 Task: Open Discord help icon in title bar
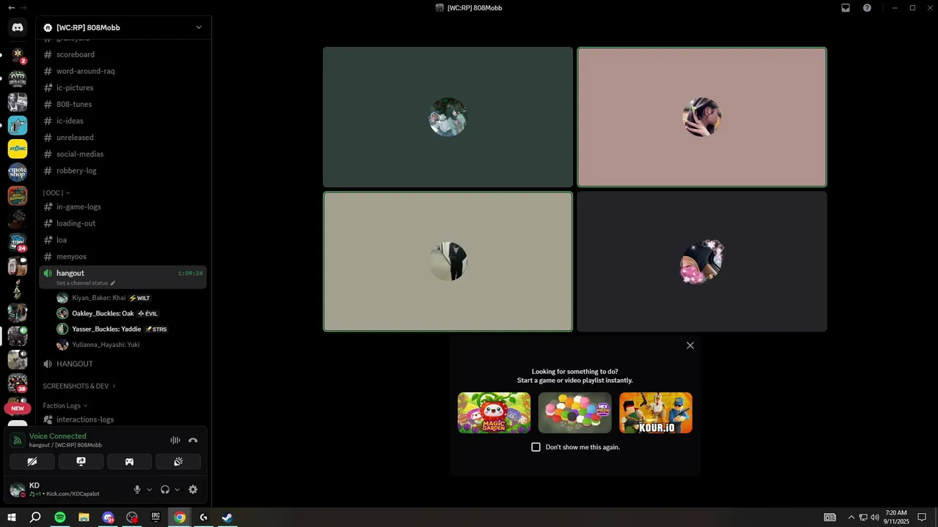868,8
